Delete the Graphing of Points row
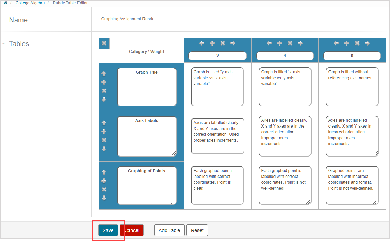This screenshot has height=241, width=390. 104,189
